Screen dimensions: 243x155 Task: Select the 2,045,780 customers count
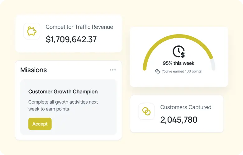click(179, 120)
